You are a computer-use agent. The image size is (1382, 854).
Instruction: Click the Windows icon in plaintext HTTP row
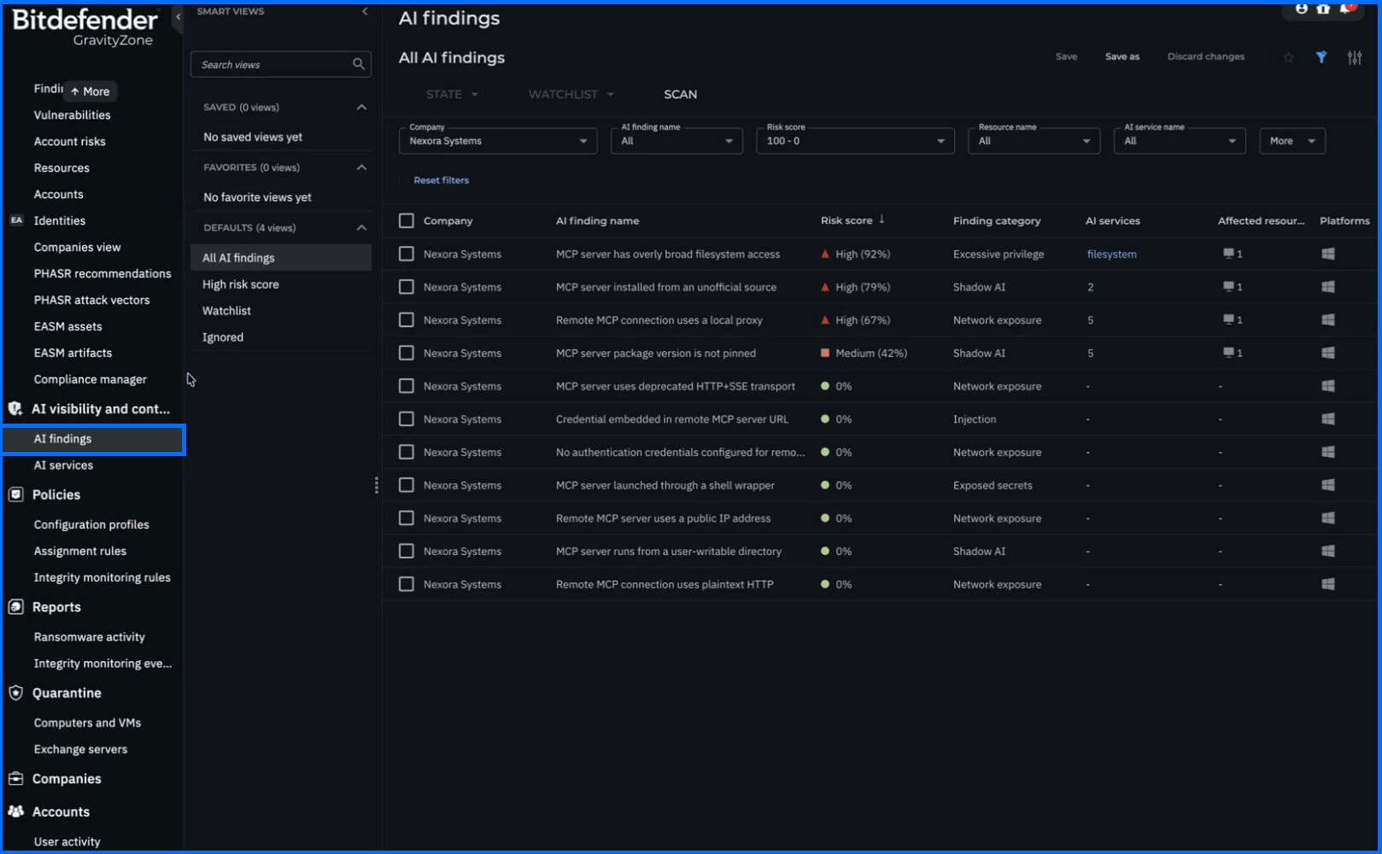pyautogui.click(x=1328, y=584)
